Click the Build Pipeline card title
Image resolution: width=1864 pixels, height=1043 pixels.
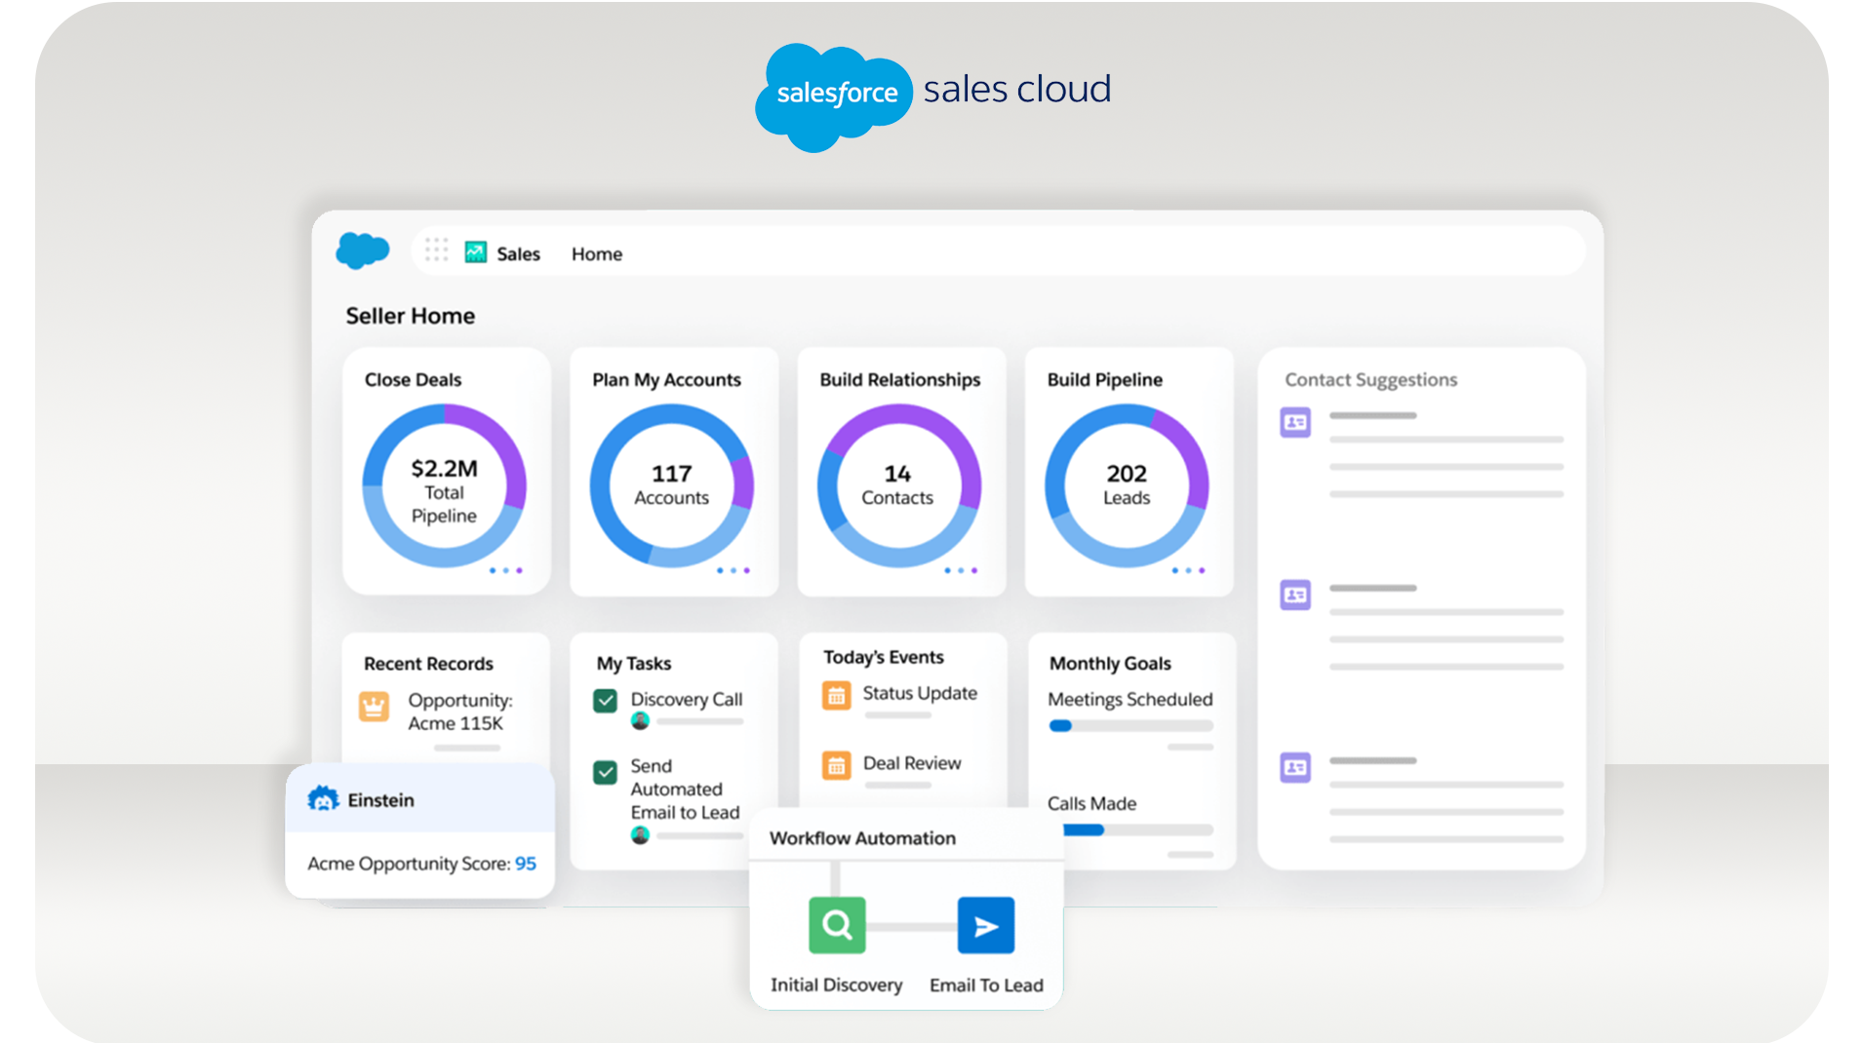click(1105, 380)
